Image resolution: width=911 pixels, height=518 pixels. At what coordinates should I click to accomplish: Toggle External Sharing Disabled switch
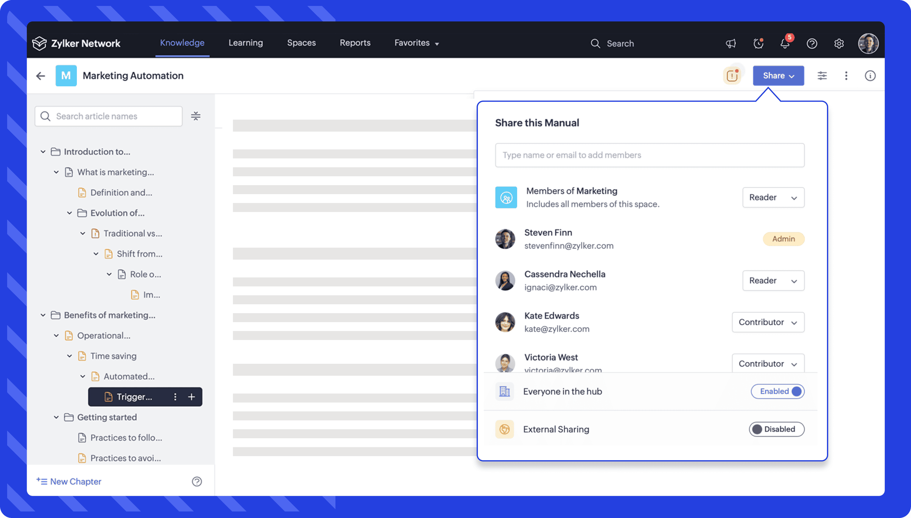pyautogui.click(x=776, y=429)
